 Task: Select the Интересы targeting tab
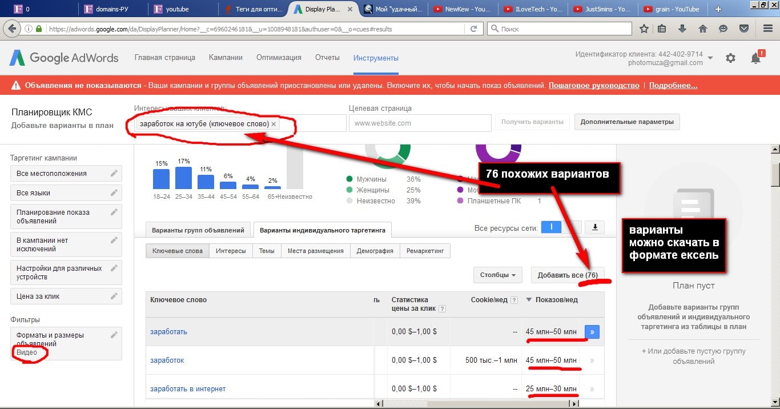[x=230, y=251]
